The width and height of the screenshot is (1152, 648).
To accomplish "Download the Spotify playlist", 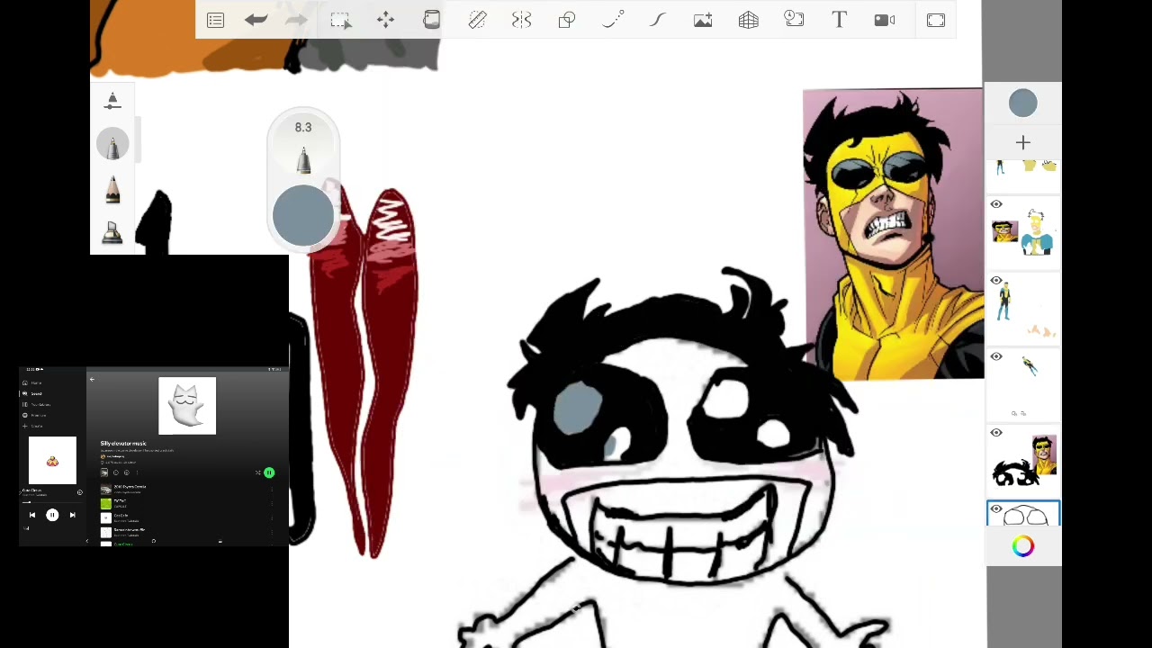I will [127, 472].
